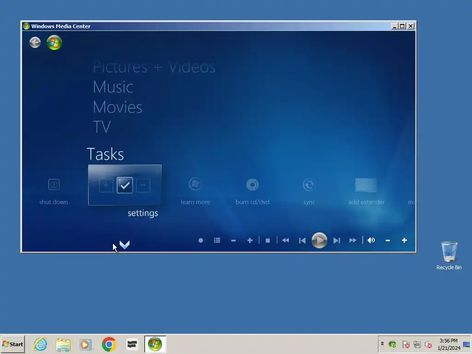Open the sync task
The width and height of the screenshot is (472, 354).
point(309,191)
